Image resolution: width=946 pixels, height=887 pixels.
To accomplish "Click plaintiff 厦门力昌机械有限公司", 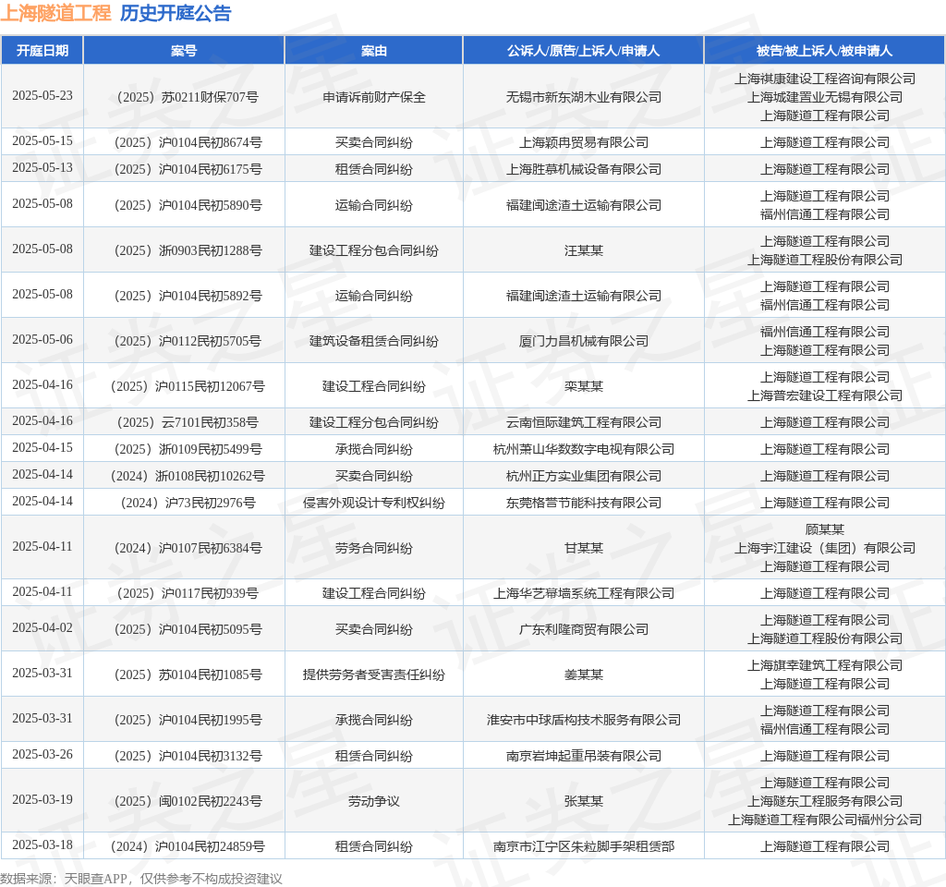I will tap(584, 341).
